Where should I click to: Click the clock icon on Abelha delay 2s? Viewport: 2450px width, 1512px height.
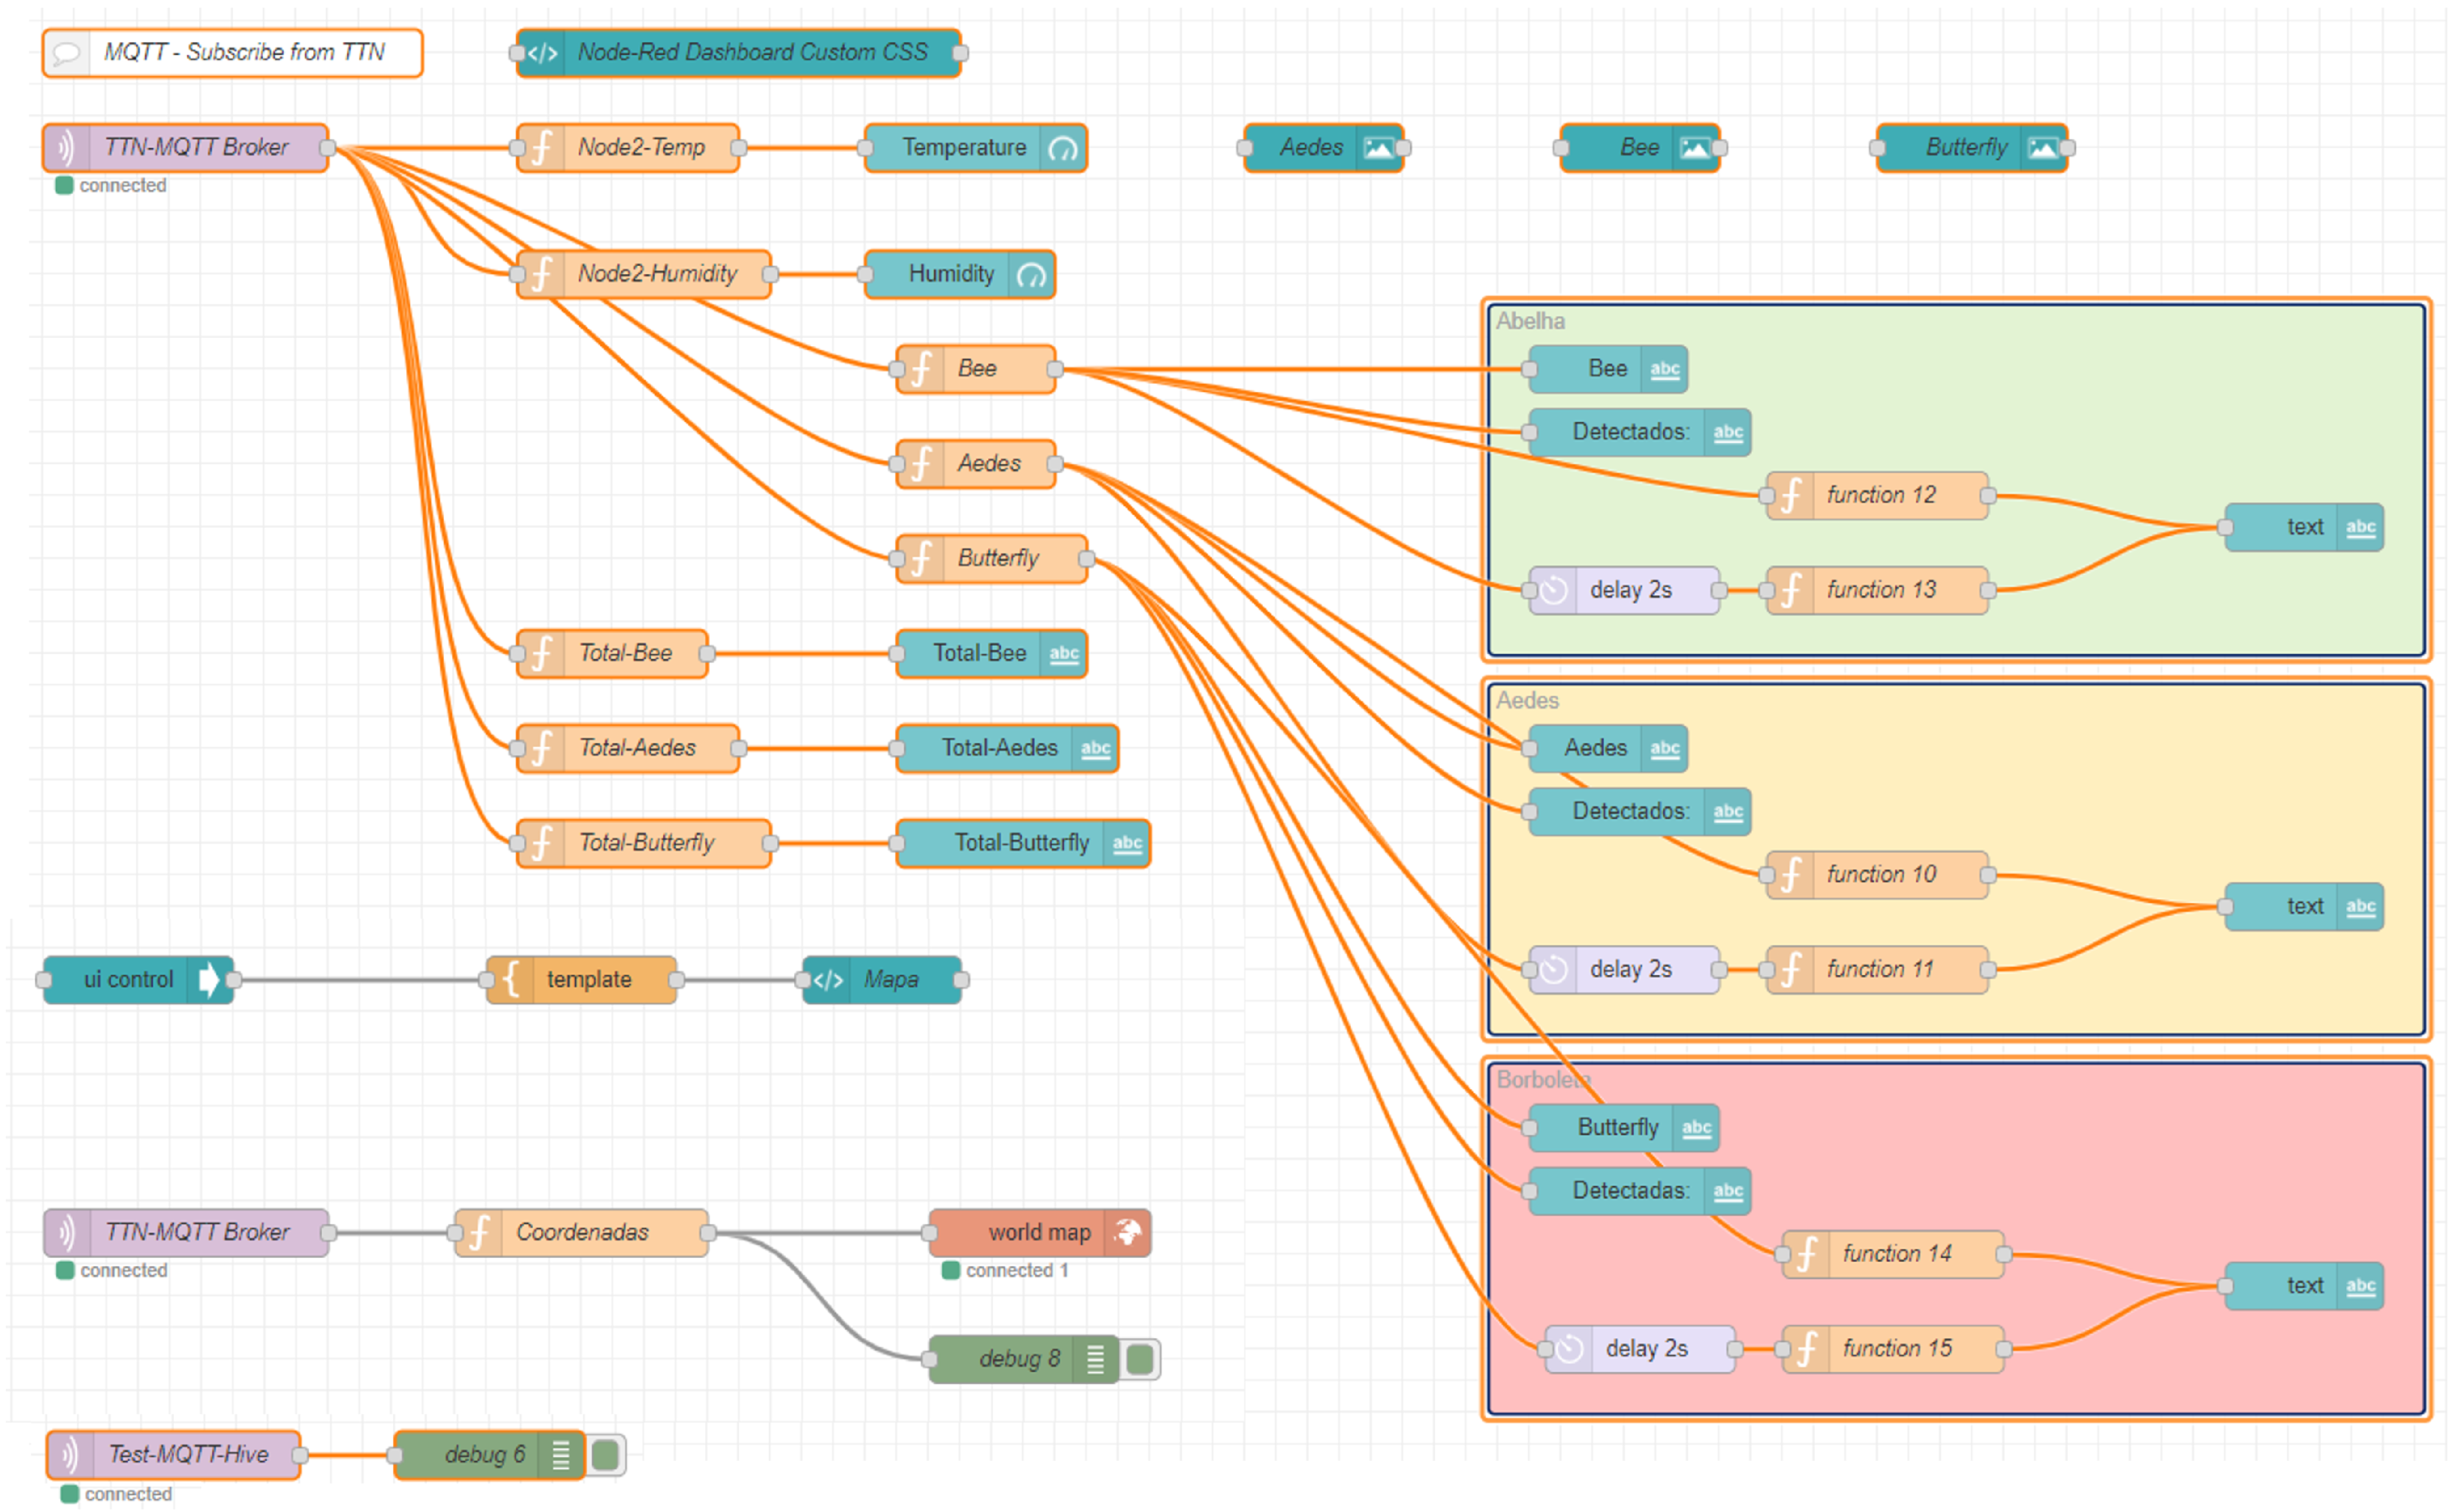[x=1553, y=590]
